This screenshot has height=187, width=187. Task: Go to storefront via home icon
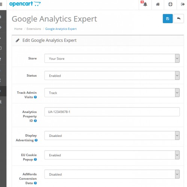click(x=158, y=4)
